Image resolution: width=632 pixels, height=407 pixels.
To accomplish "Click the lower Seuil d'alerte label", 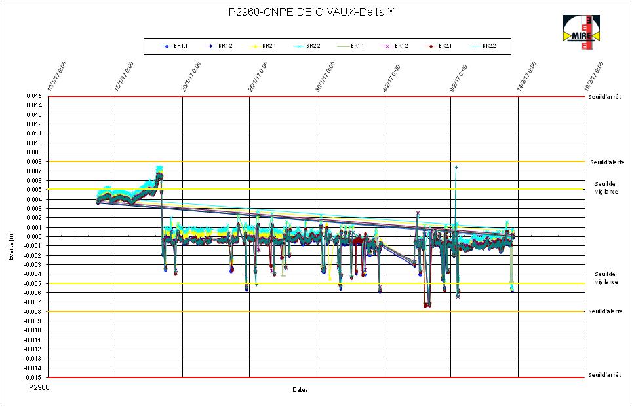I will [x=605, y=311].
